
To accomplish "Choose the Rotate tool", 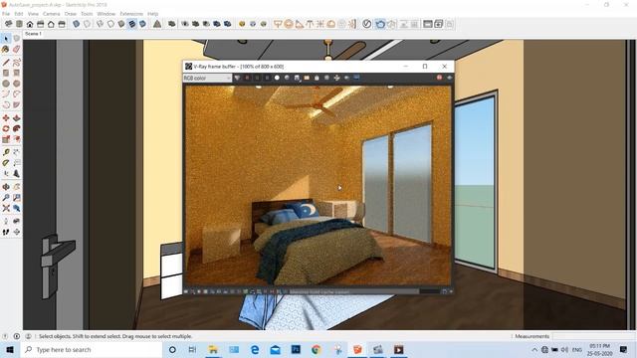I will pos(6,128).
